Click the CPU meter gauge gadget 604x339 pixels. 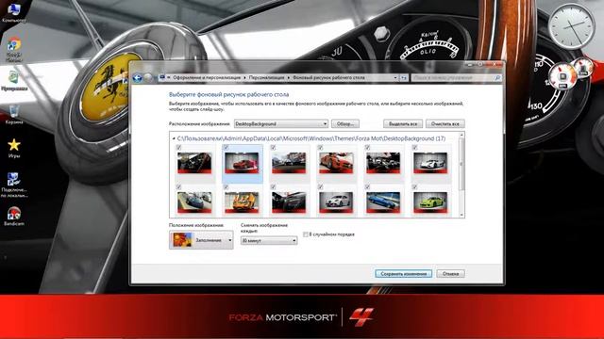(562, 76)
